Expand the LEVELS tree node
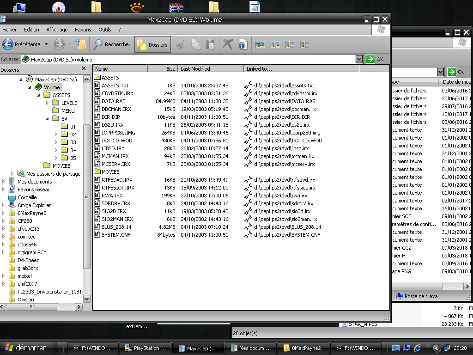Screen dimensions: 473x355 click(x=47, y=103)
